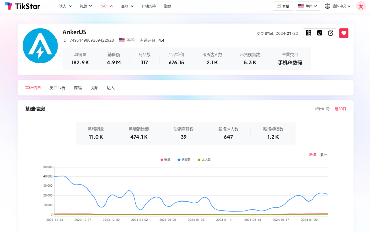This screenshot has height=232, width=370.
Task: Click the 新增视频数 1.2K card
Action: (x=273, y=133)
